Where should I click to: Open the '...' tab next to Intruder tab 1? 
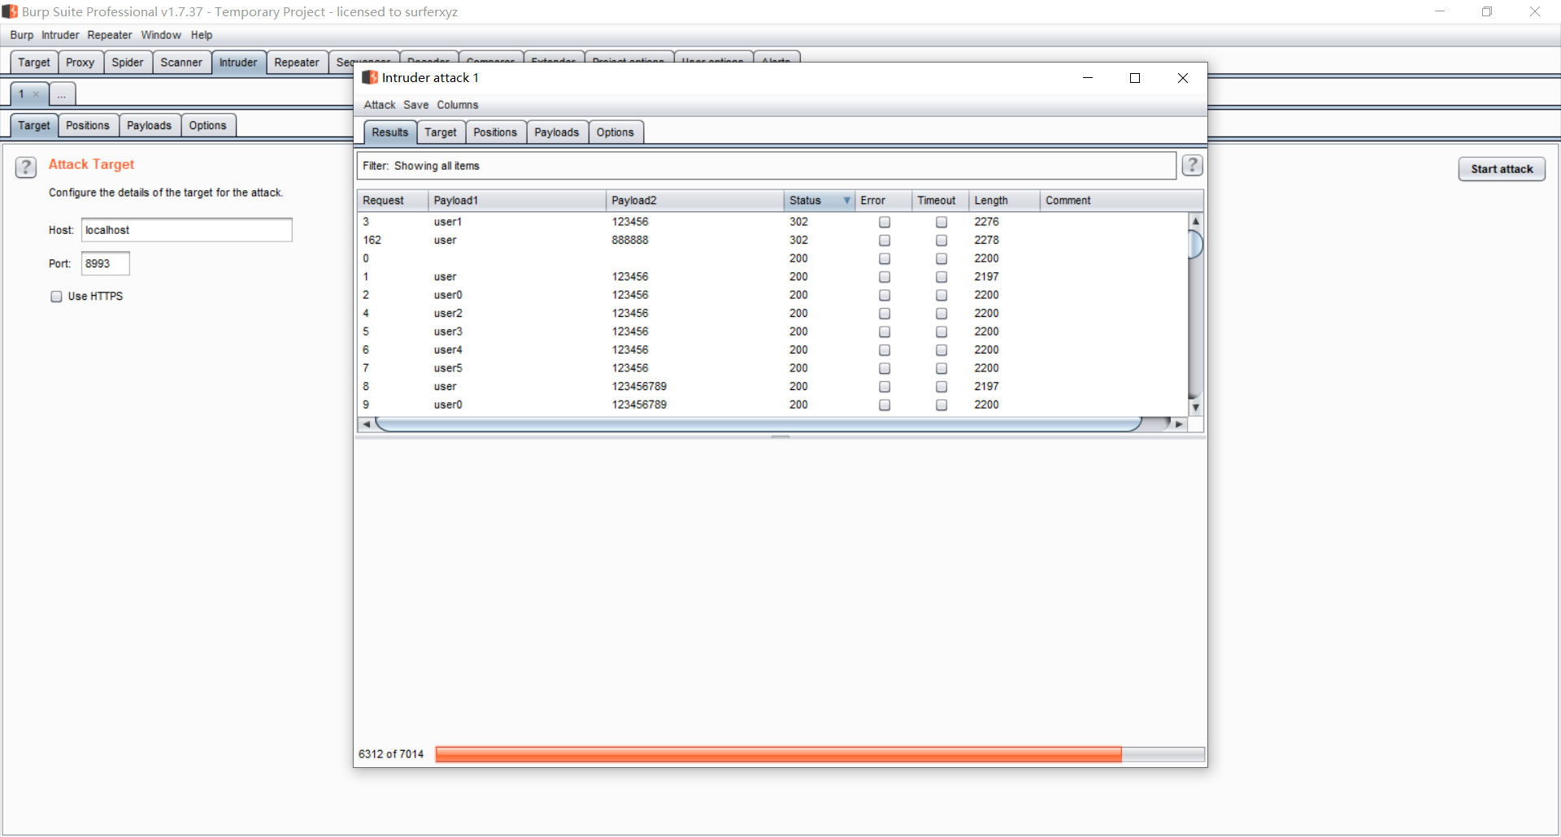[x=62, y=94]
